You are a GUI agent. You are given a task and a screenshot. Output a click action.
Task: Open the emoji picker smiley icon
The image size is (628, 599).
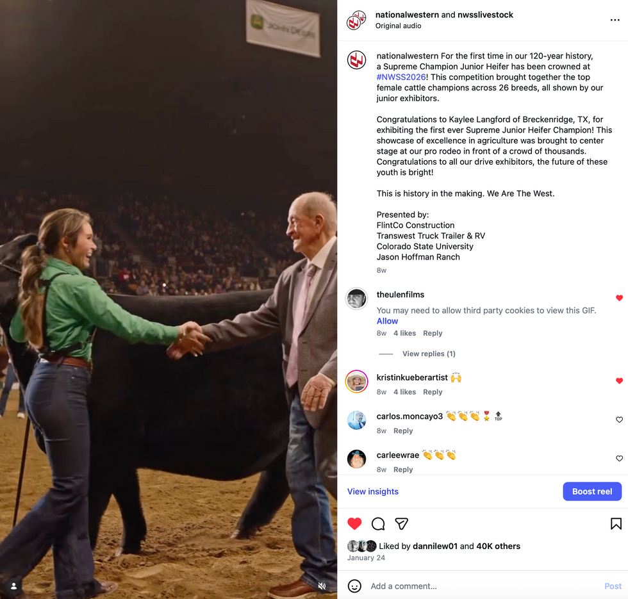354,586
